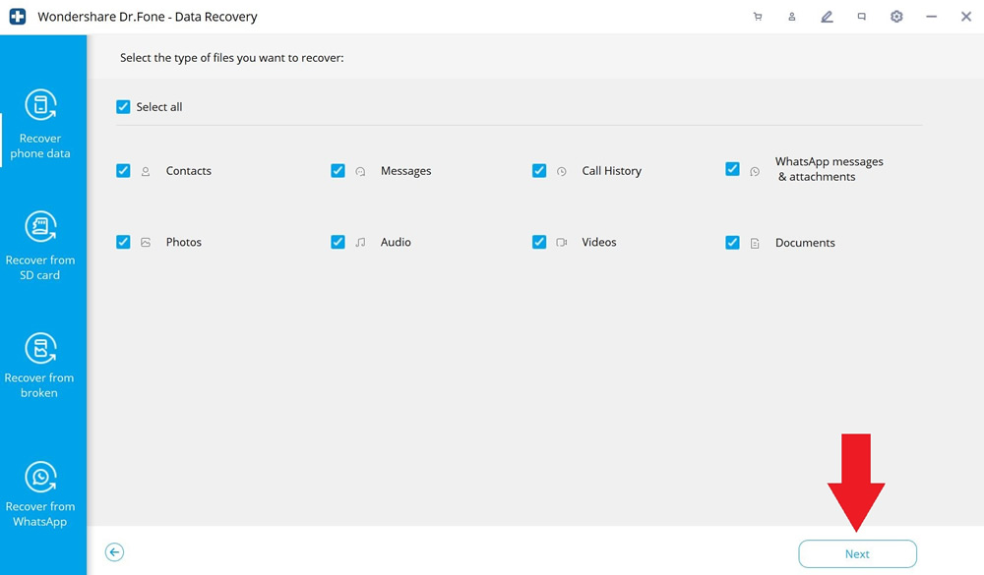Uncheck the Photos checkbox
Screen dimensions: 984x575
click(123, 242)
